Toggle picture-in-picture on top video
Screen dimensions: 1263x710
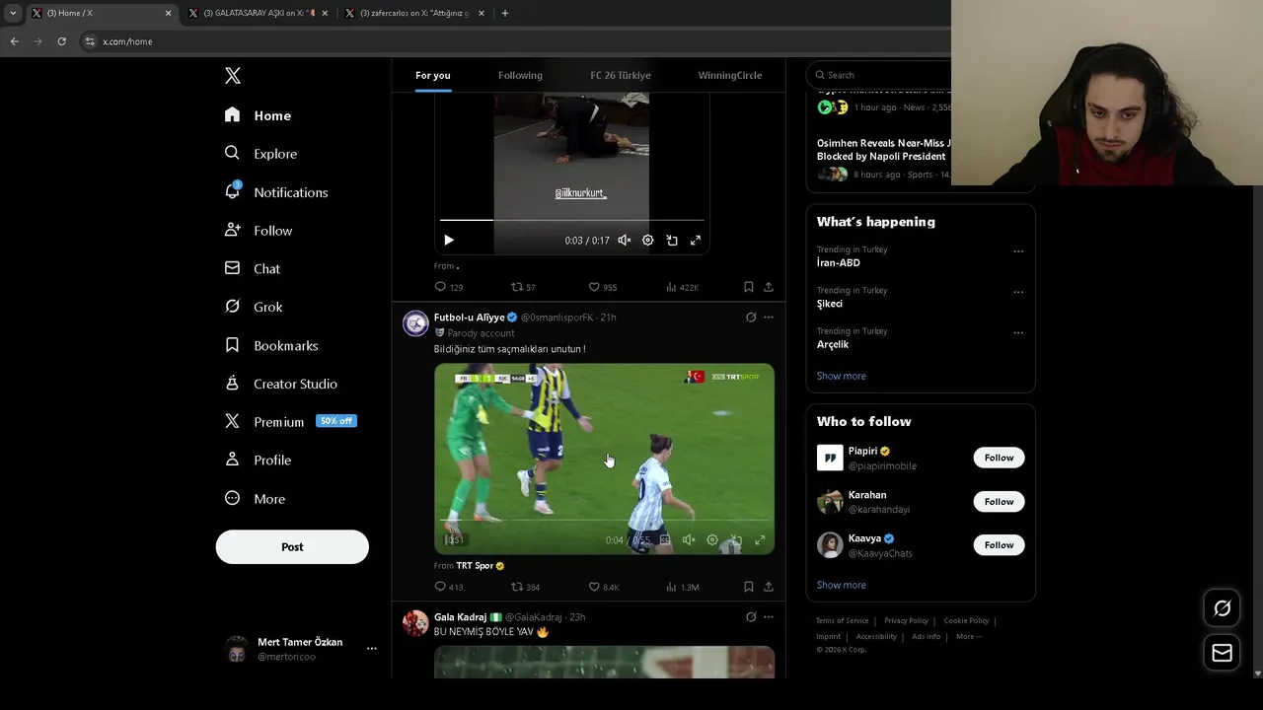672,240
